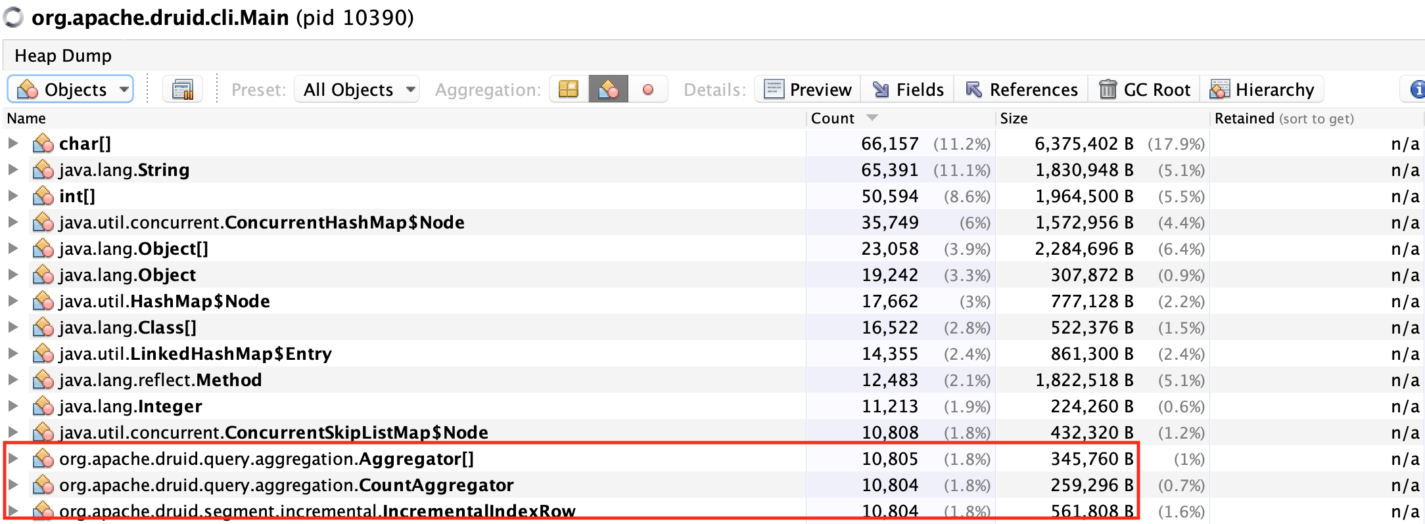Open the GC Root details view
Viewport: 1425px width, 524px height.
tap(1144, 89)
